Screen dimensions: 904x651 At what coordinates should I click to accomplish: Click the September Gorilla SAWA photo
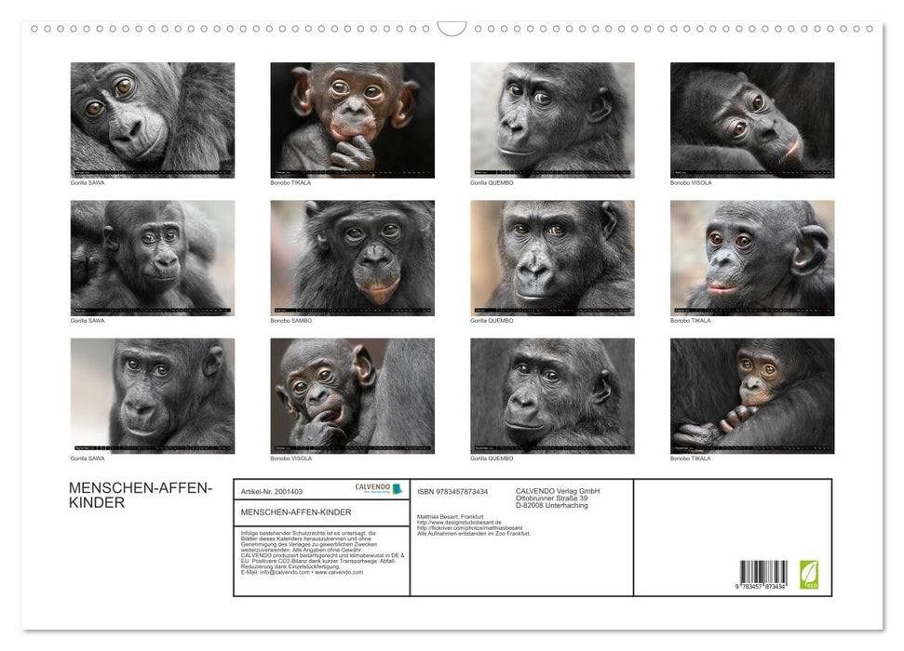(153, 395)
